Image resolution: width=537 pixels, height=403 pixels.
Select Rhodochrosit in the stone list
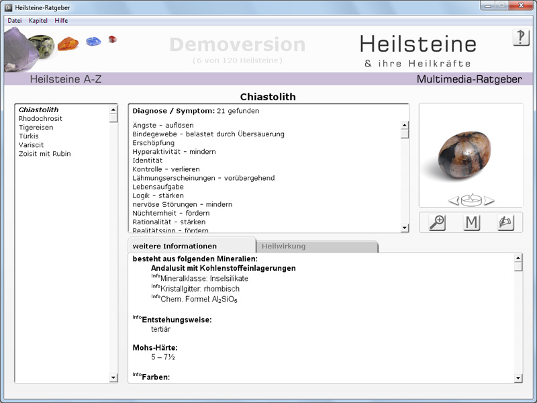point(39,119)
